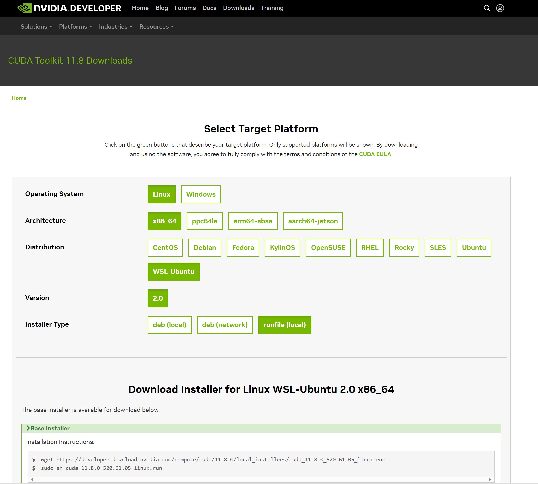Select Fedora distribution

click(243, 248)
